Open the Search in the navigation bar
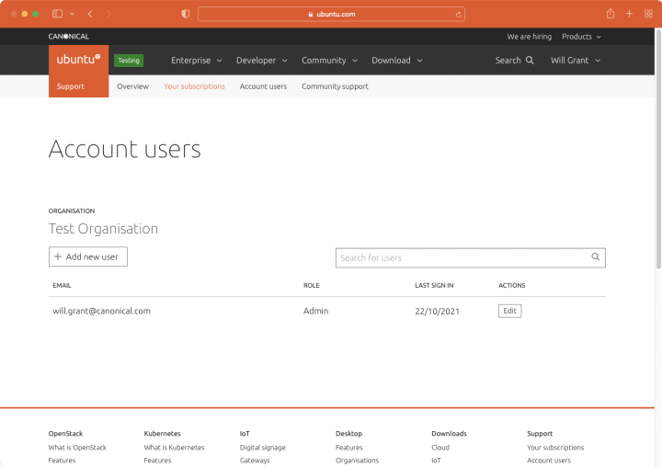This screenshot has height=467, width=662. [x=514, y=61]
